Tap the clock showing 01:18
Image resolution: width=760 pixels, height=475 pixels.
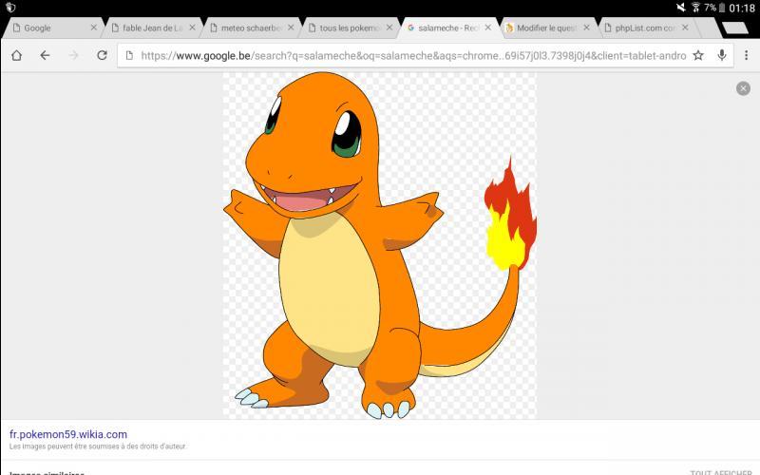[742, 8]
